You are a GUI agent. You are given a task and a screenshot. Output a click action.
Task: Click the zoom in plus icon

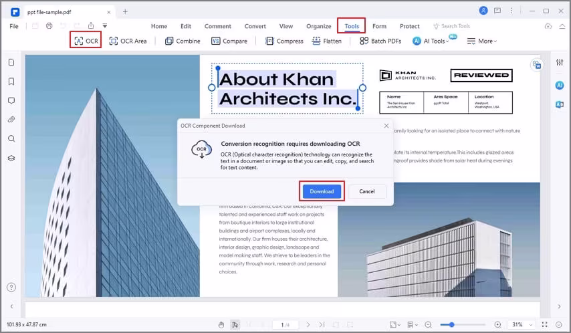[x=497, y=324]
